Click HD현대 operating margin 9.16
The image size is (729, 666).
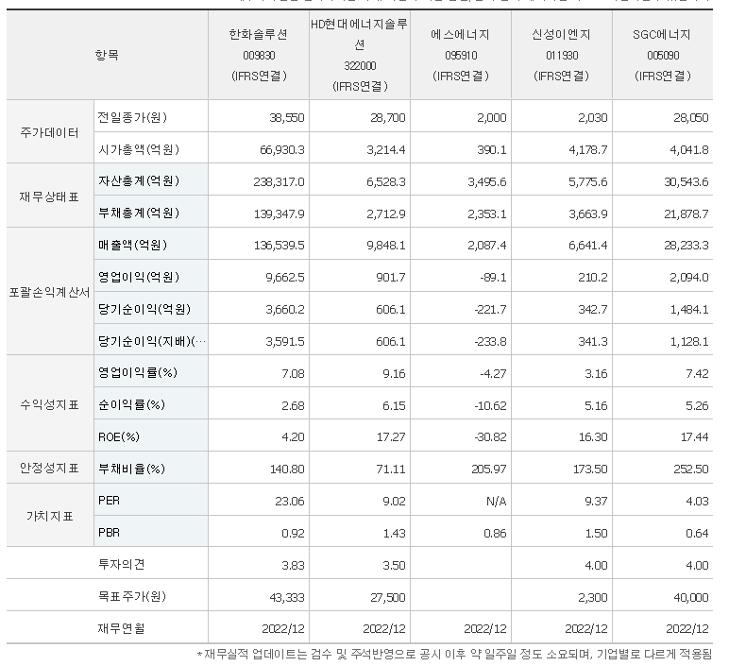click(x=394, y=374)
